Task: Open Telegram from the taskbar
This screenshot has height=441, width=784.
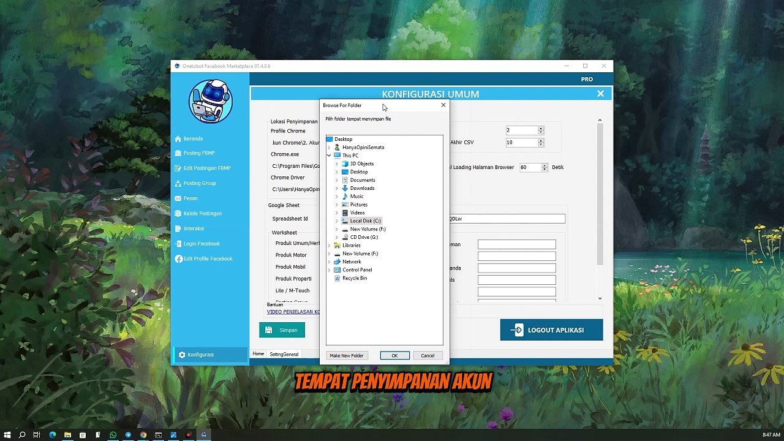Action: pos(128,435)
